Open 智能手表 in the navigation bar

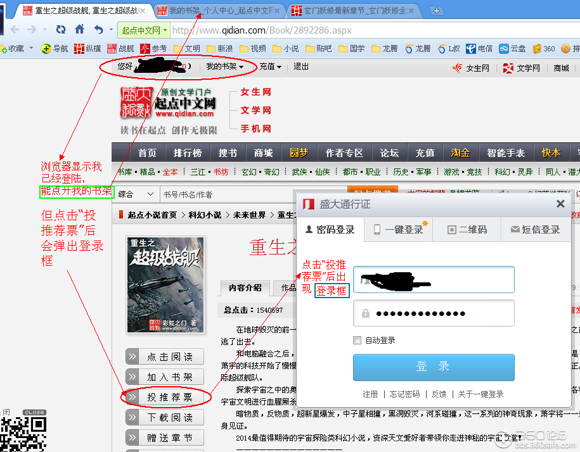(506, 153)
